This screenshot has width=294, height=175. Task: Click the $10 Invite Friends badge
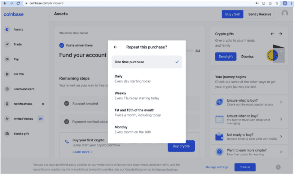[40, 119]
